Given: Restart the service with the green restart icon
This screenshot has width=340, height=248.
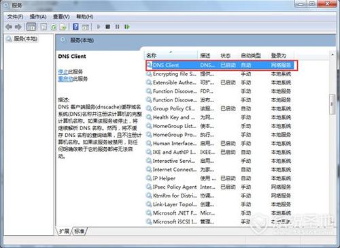Looking at the screenshot, I should point(127,27).
